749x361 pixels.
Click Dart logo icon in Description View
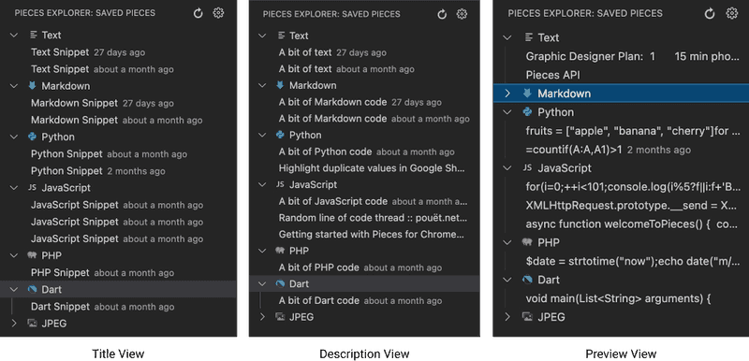point(280,283)
